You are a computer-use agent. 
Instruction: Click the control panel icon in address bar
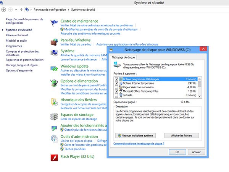(x=27, y=10)
